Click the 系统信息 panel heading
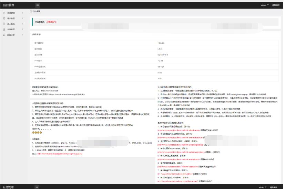 [36, 34]
